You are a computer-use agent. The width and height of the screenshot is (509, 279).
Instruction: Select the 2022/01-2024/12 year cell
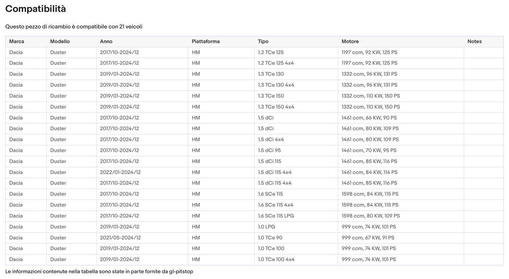142,172
